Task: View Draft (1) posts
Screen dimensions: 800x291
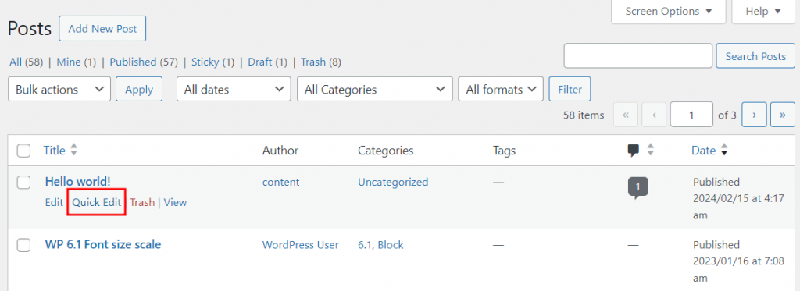Action: click(268, 62)
